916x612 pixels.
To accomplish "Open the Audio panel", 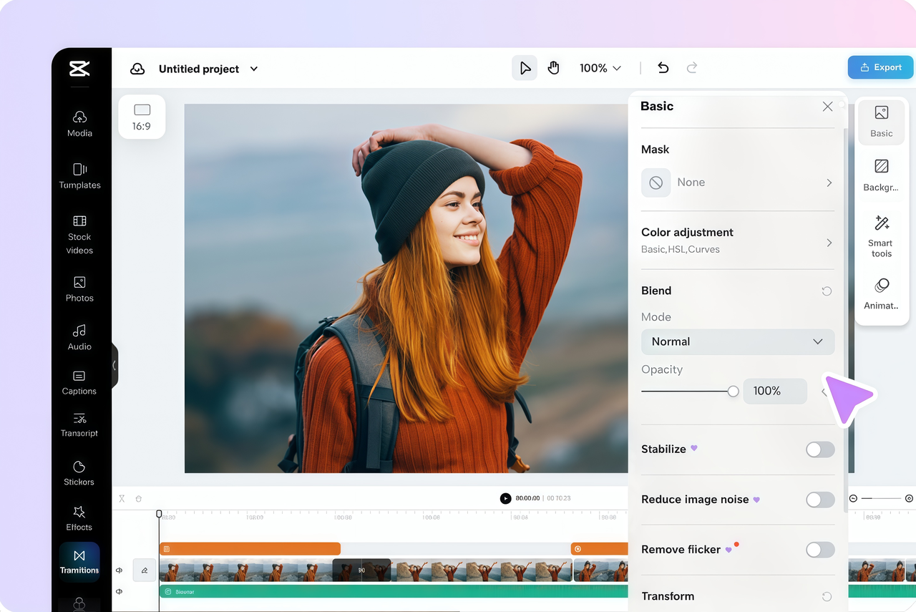I will (79, 336).
